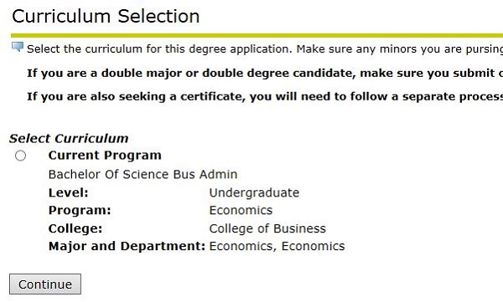The height and width of the screenshot is (302, 503).
Task: Click the Undergraduate level value
Action: tap(254, 192)
